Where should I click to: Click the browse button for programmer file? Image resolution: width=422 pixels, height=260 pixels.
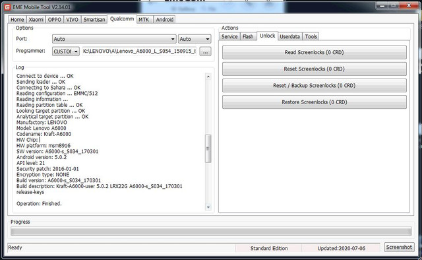(205, 51)
